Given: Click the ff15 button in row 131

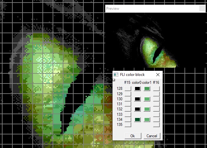Looking at the screenshot, I should 127,104.
